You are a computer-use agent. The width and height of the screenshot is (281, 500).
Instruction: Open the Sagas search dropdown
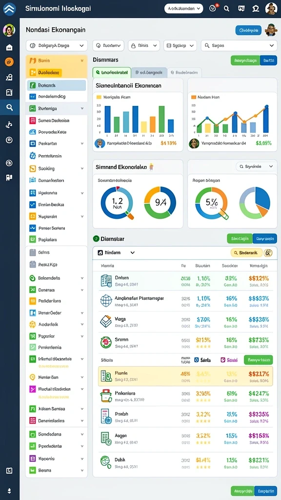point(239,45)
